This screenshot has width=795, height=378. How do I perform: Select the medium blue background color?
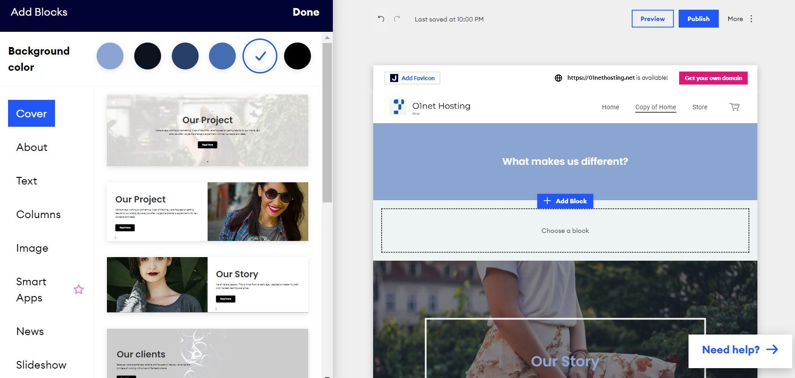pyautogui.click(x=222, y=56)
